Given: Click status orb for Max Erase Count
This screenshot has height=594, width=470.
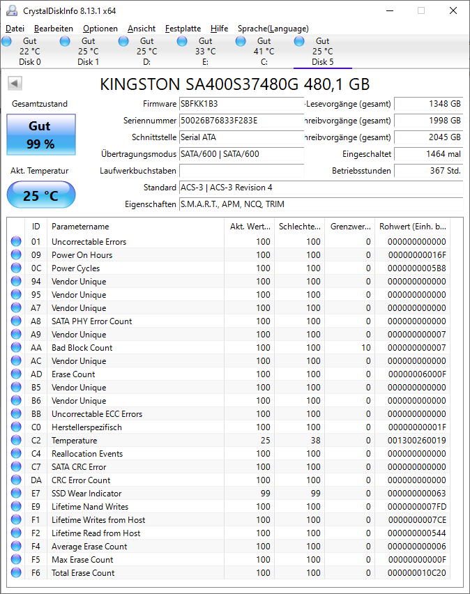Looking at the screenshot, I should (x=16, y=560).
